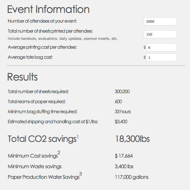This screenshot has height=190, width=190.
Task: Click the Number of attendees label
Action: (x=42, y=21)
